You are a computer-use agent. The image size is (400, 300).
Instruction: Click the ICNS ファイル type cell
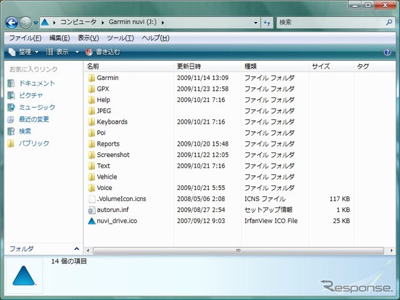point(265,199)
